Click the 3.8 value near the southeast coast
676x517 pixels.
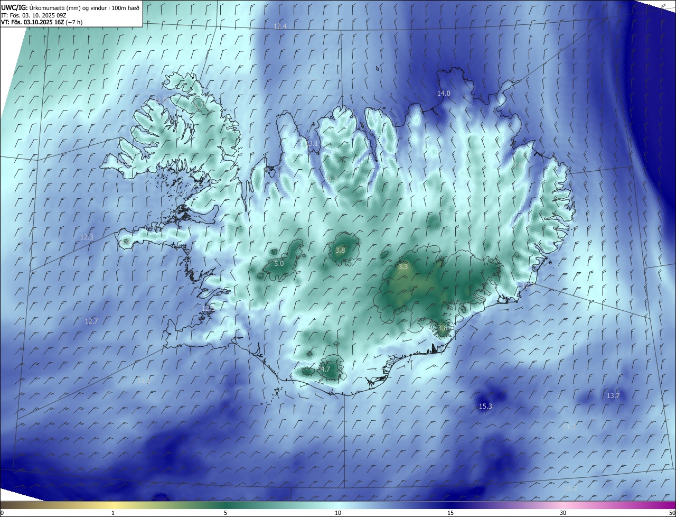(443, 328)
